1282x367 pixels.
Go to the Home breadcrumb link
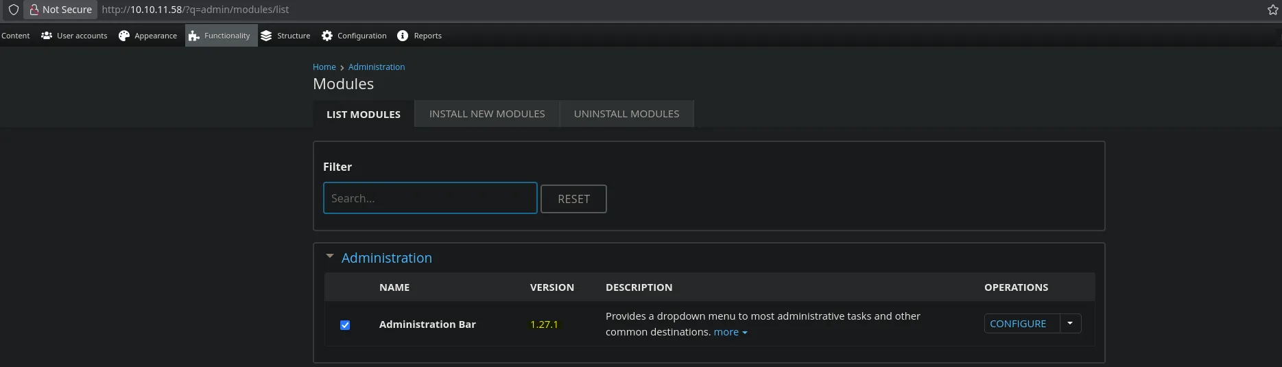coord(324,67)
